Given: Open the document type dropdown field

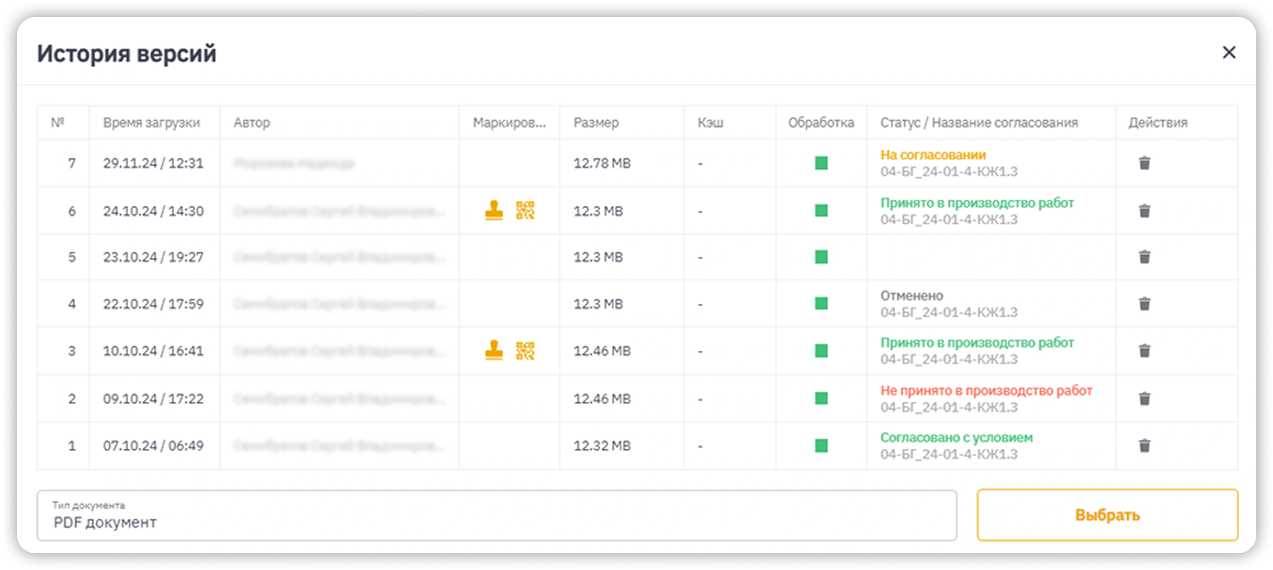Looking at the screenshot, I should 496,515.
